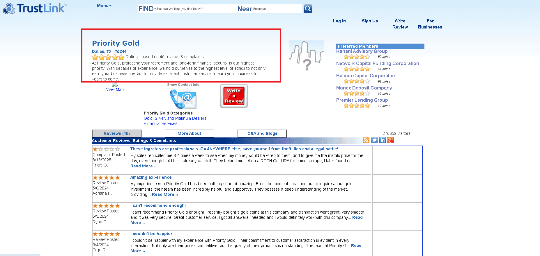Screen dimensions: 540x256
Task: Click the Ryan G. reviewer name
Action: [100, 222]
